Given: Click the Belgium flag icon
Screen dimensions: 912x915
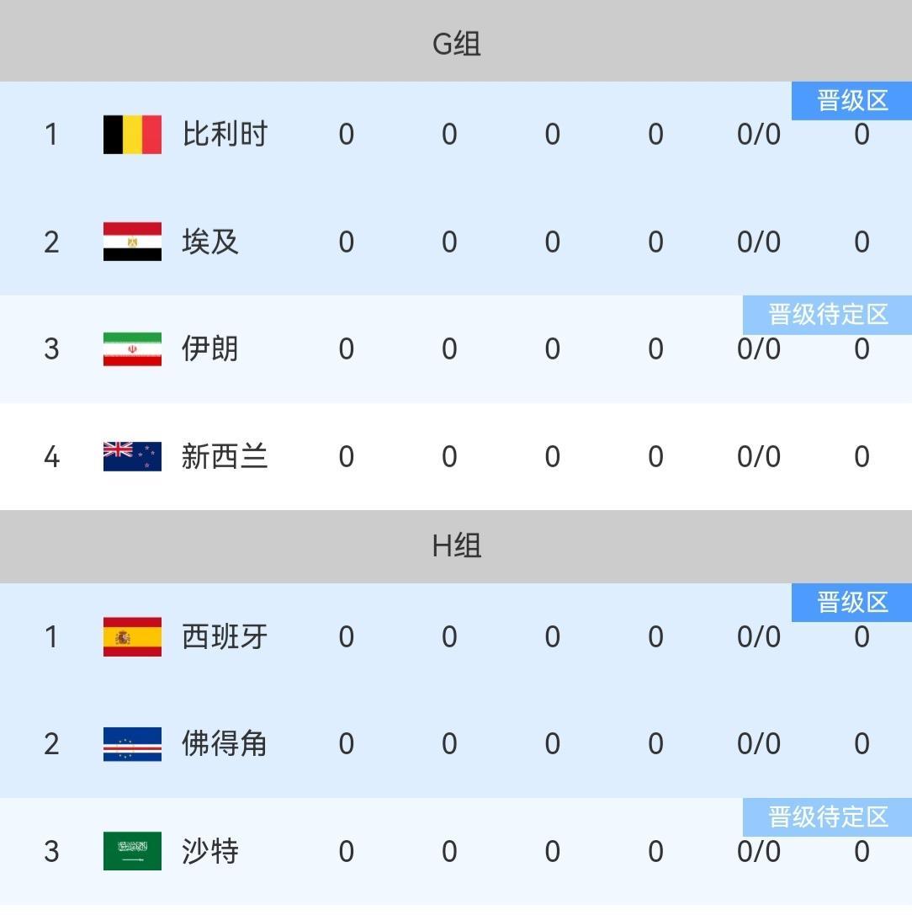Looking at the screenshot, I should tap(132, 135).
